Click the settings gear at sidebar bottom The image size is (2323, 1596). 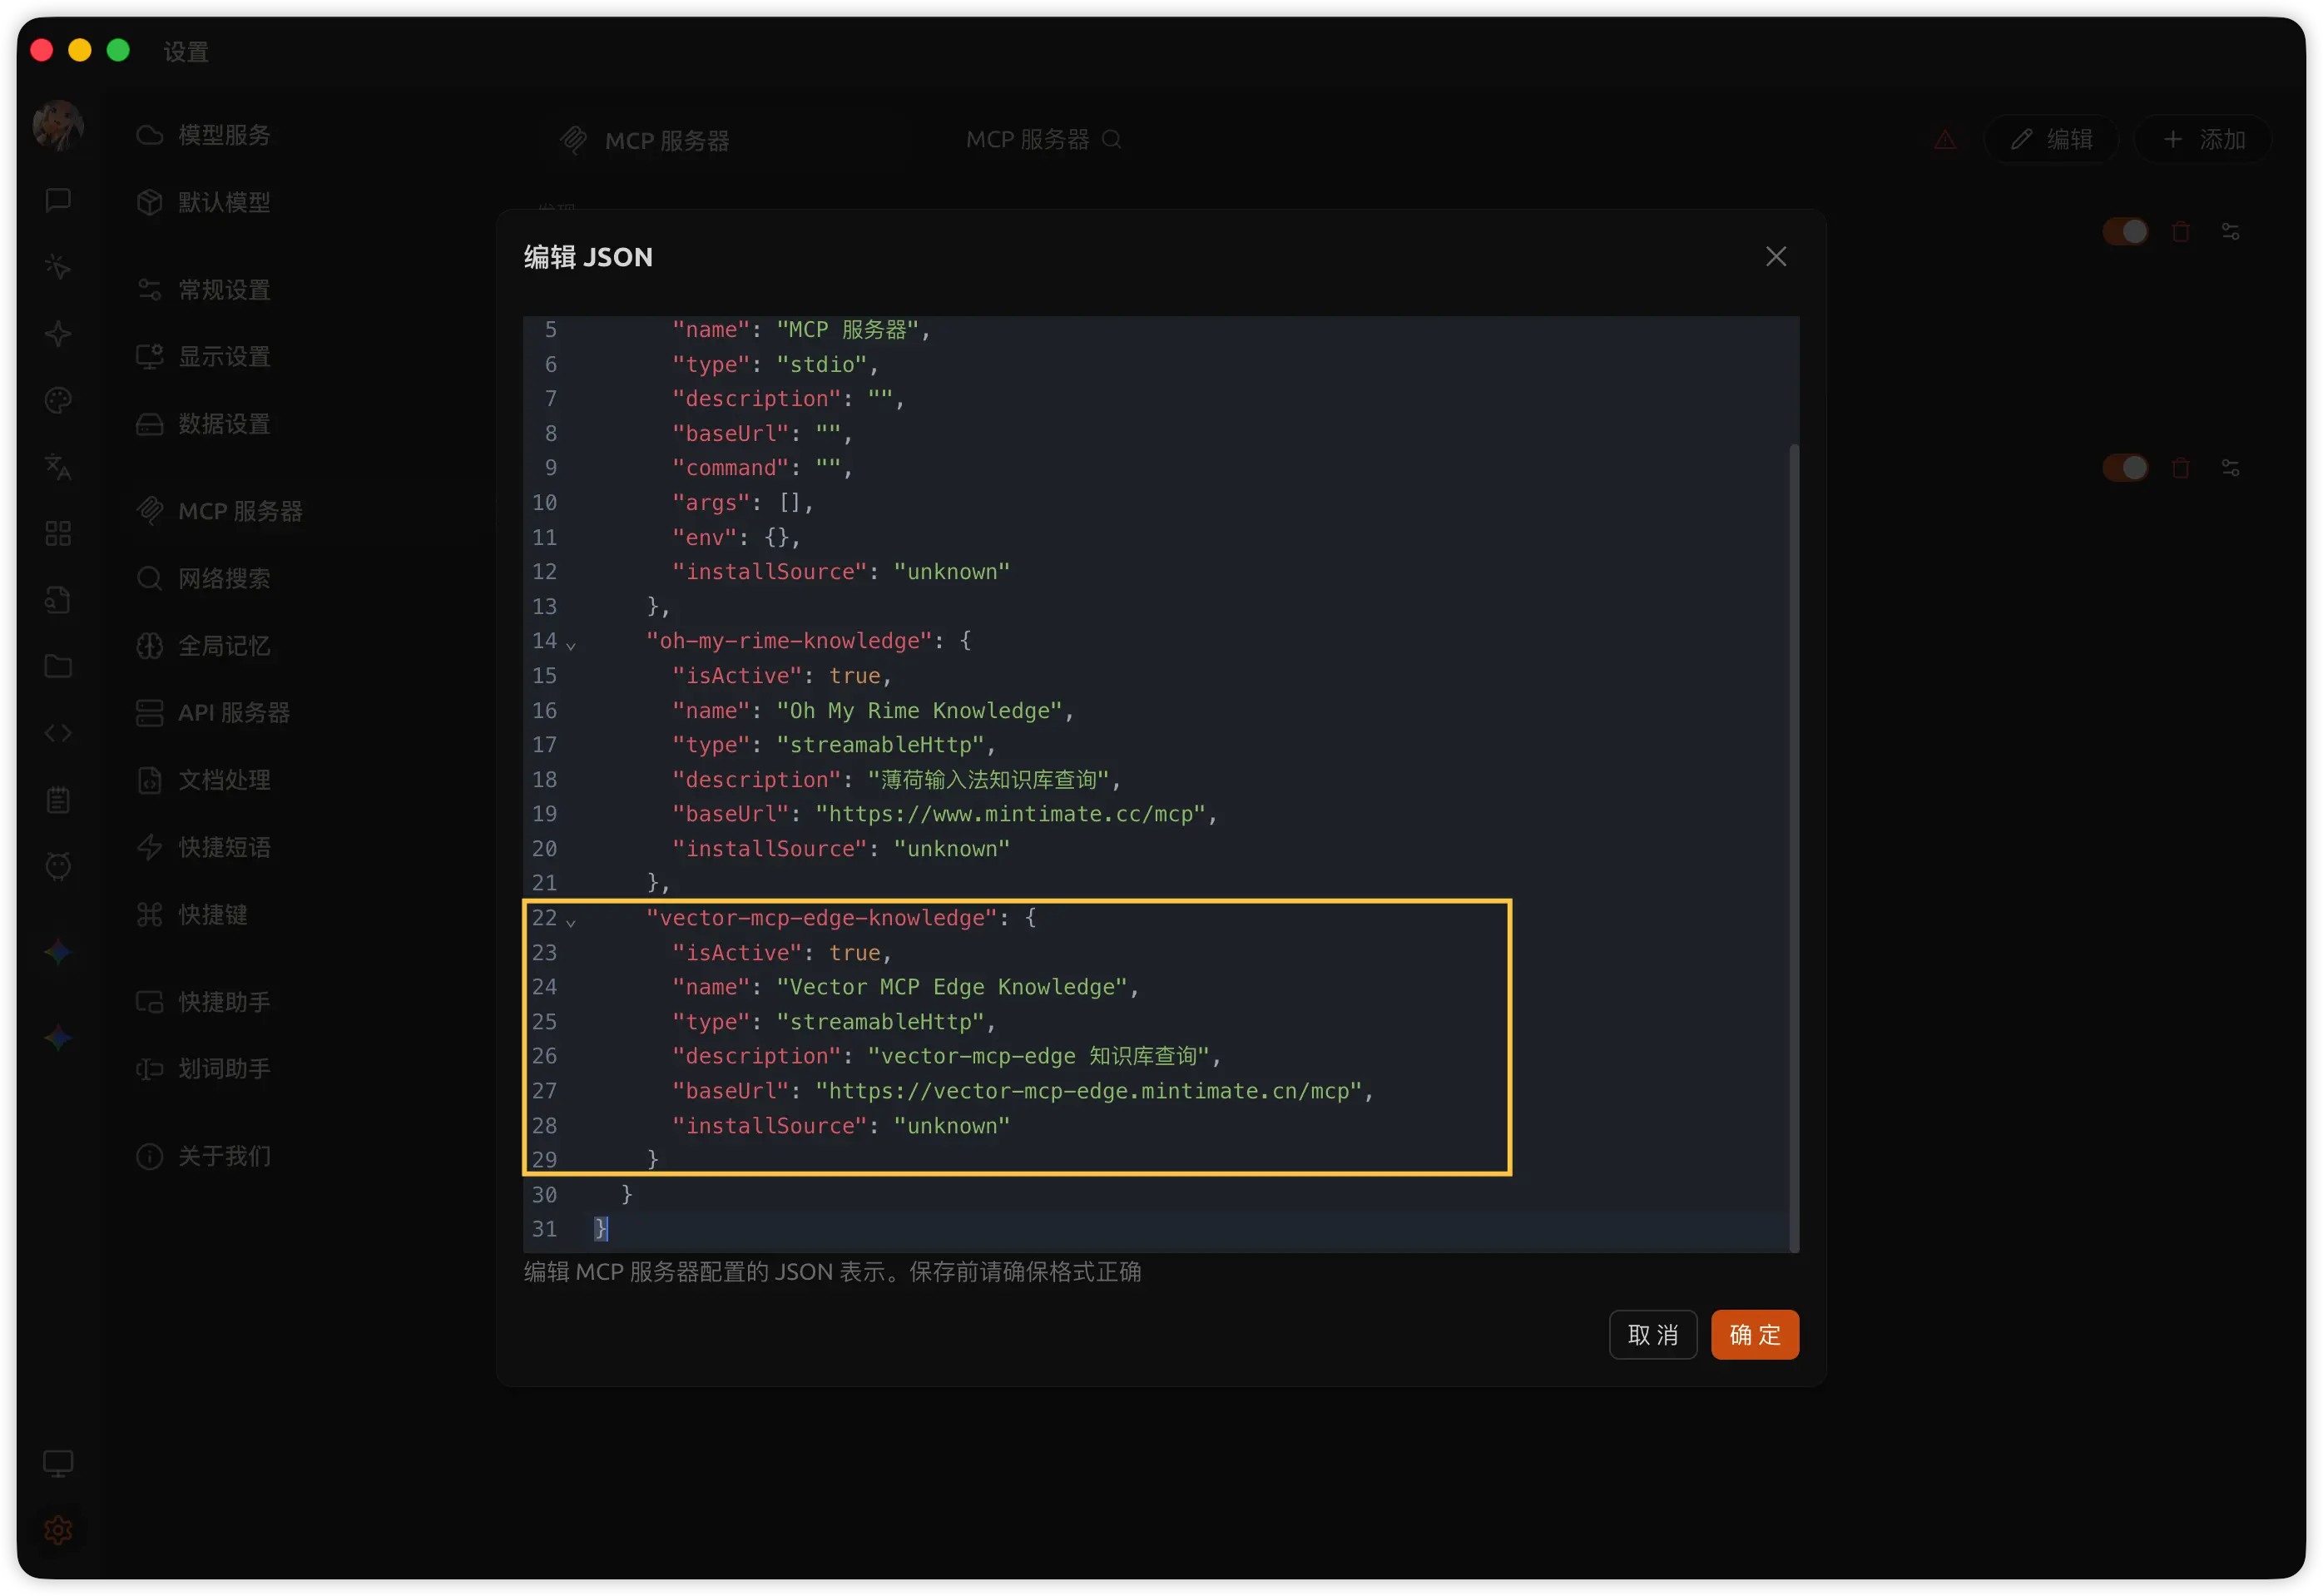[x=58, y=1530]
